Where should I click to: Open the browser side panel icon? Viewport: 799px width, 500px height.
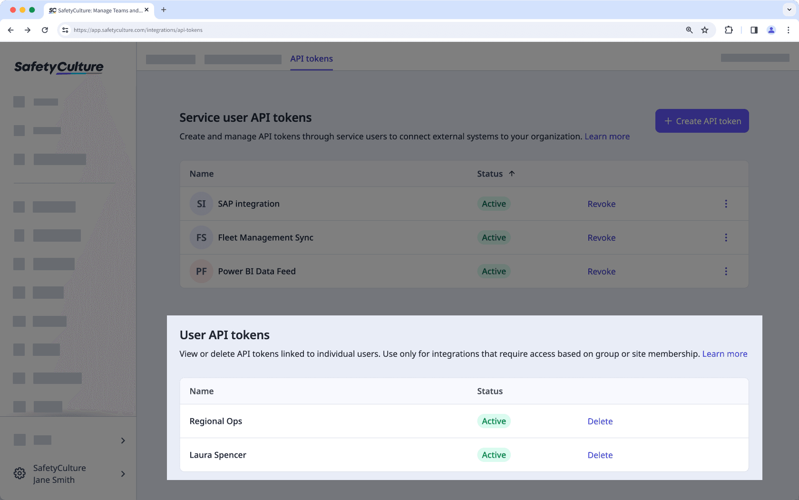tap(753, 30)
